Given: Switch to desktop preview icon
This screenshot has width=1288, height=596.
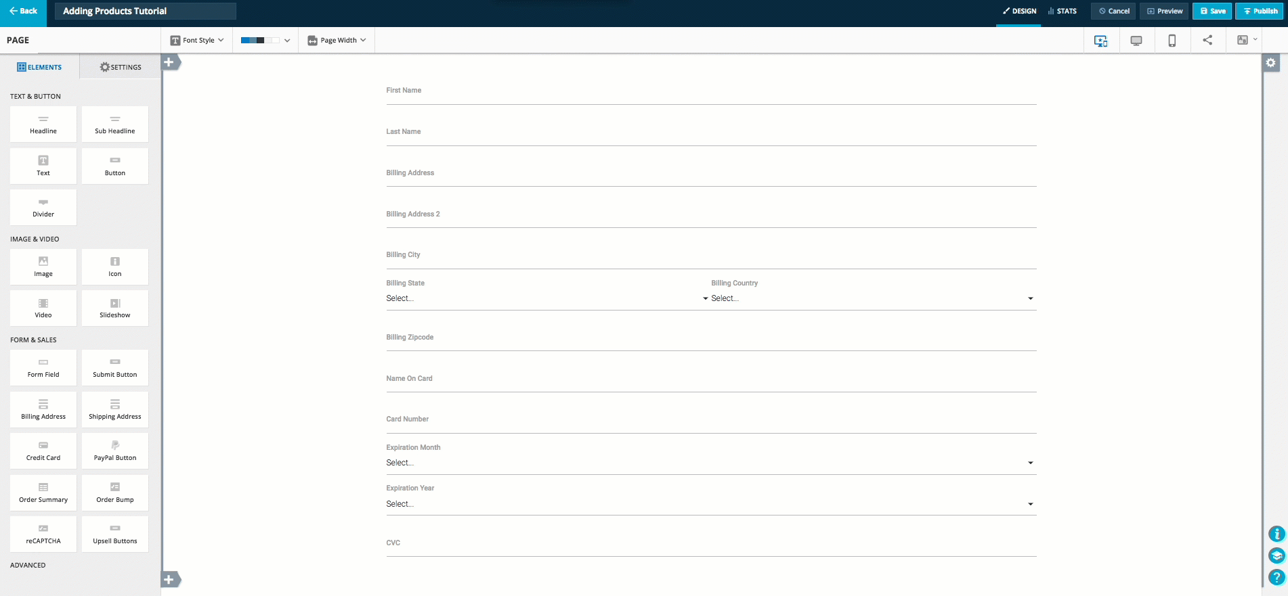Looking at the screenshot, I should (1136, 41).
